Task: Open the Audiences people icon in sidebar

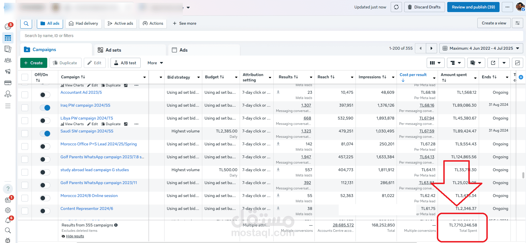Action: pos(8,60)
